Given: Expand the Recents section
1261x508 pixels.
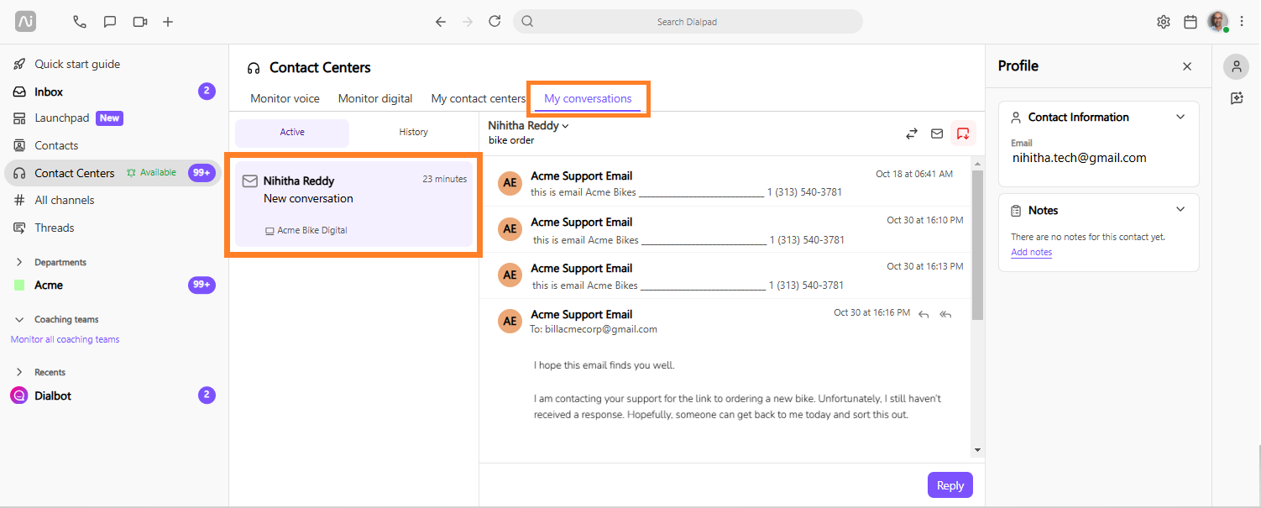Looking at the screenshot, I should coord(19,372).
